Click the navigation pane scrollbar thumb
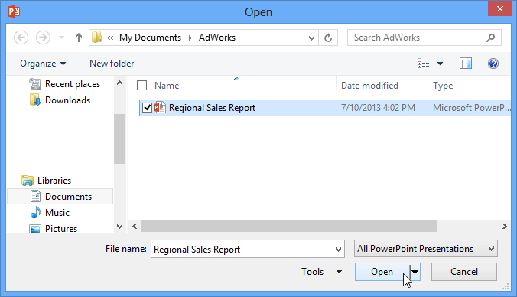This screenshot has height=297, width=517. pyautogui.click(x=119, y=139)
